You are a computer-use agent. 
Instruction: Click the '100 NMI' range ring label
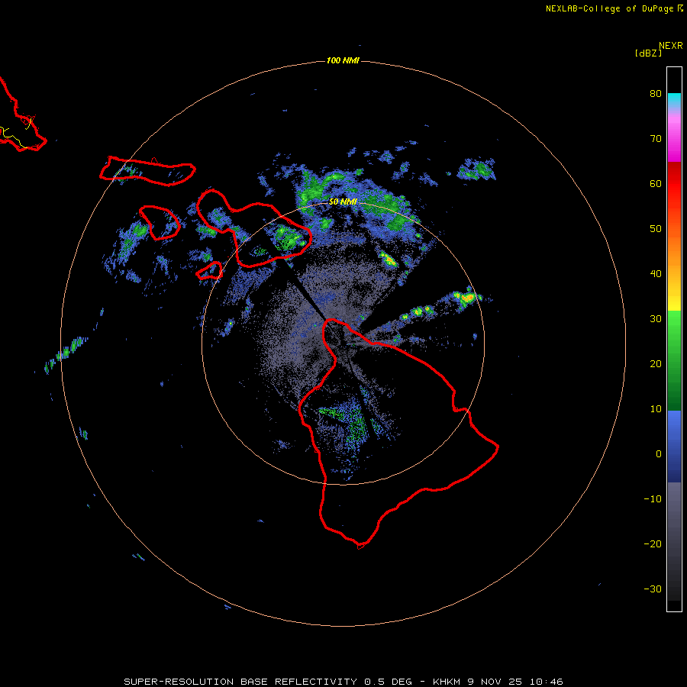point(343,60)
